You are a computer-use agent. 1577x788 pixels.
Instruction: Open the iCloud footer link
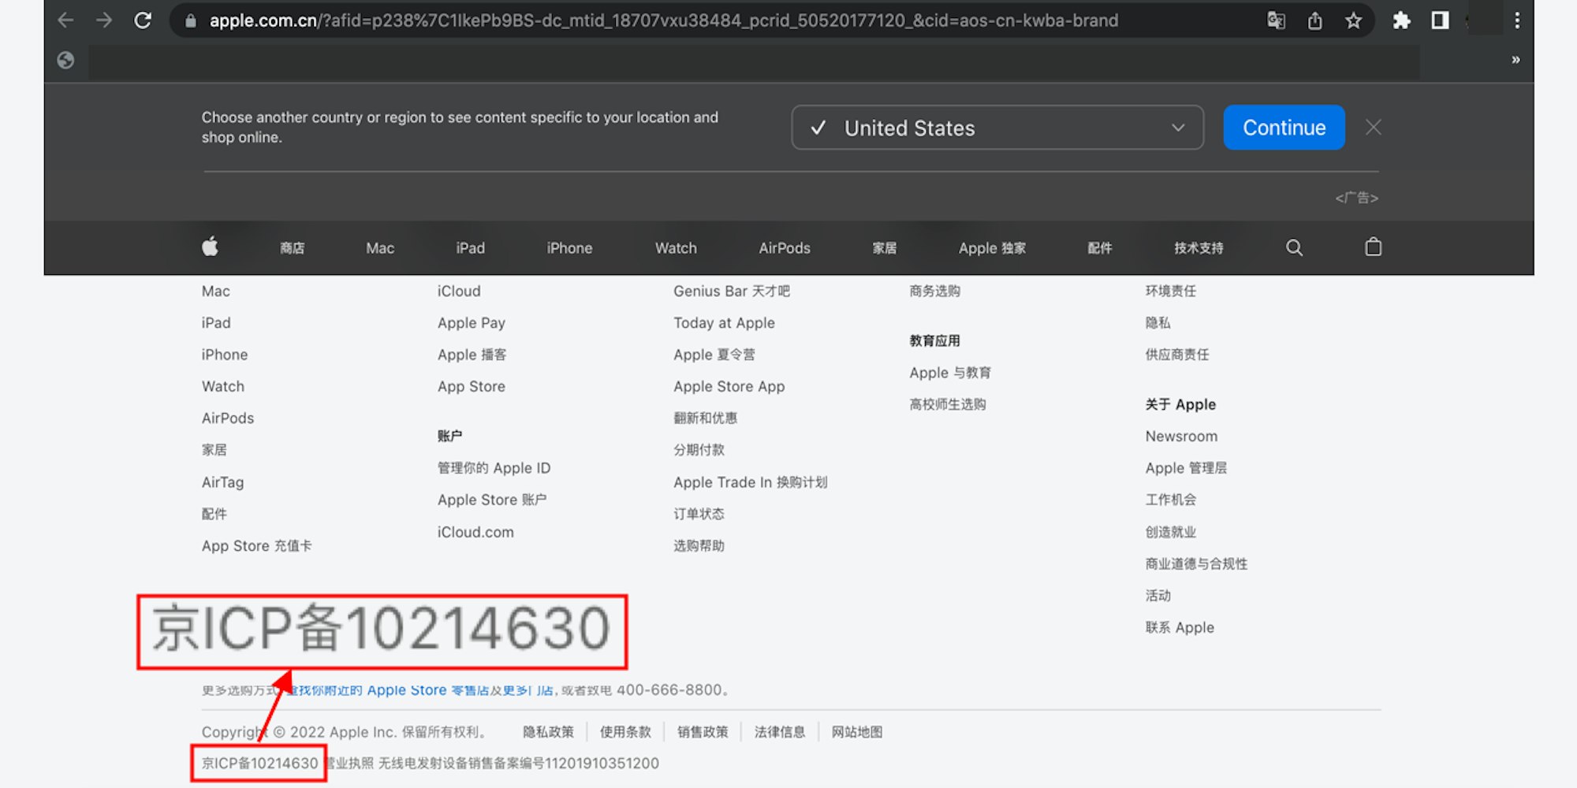[459, 291]
